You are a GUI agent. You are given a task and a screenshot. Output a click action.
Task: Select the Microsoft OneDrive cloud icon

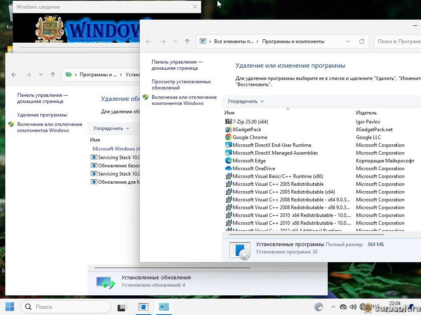point(228,168)
